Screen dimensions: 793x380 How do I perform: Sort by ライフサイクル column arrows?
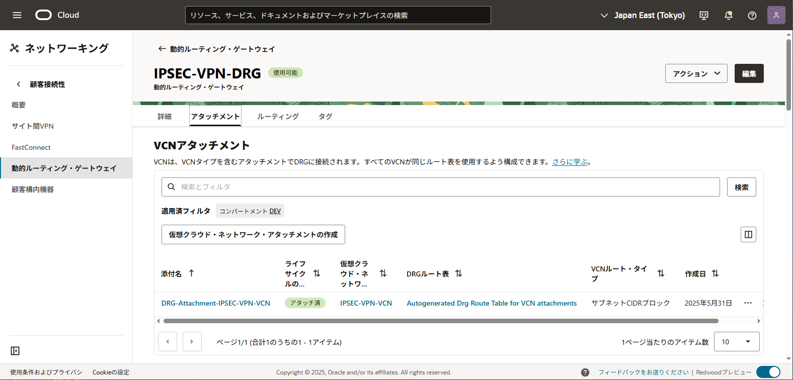[316, 273]
